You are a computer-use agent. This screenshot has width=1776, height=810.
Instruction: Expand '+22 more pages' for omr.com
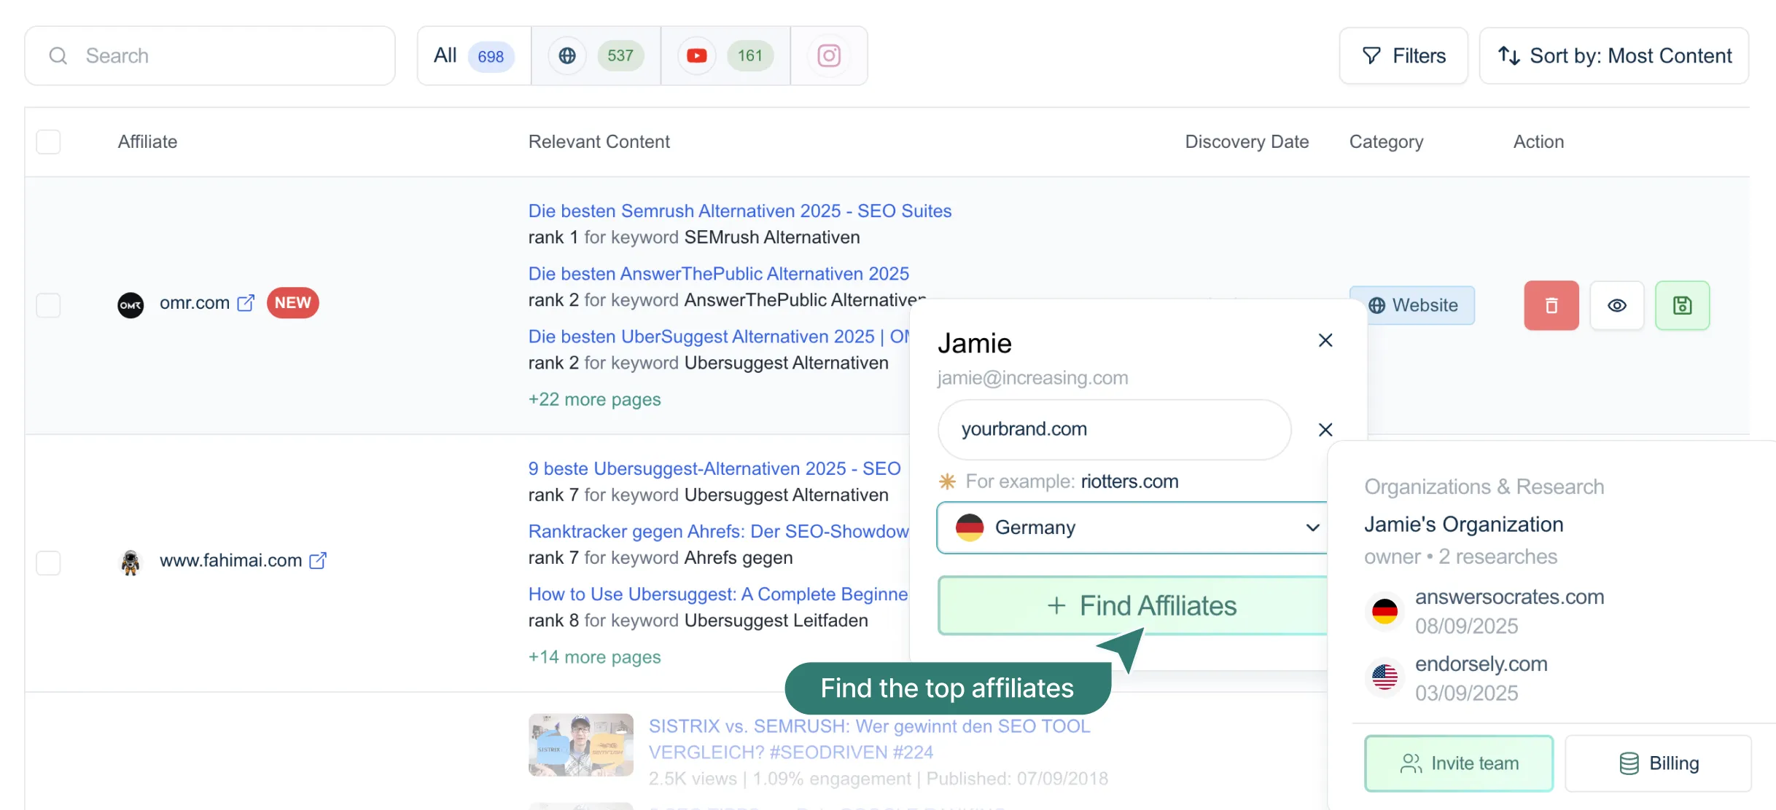coord(595,399)
